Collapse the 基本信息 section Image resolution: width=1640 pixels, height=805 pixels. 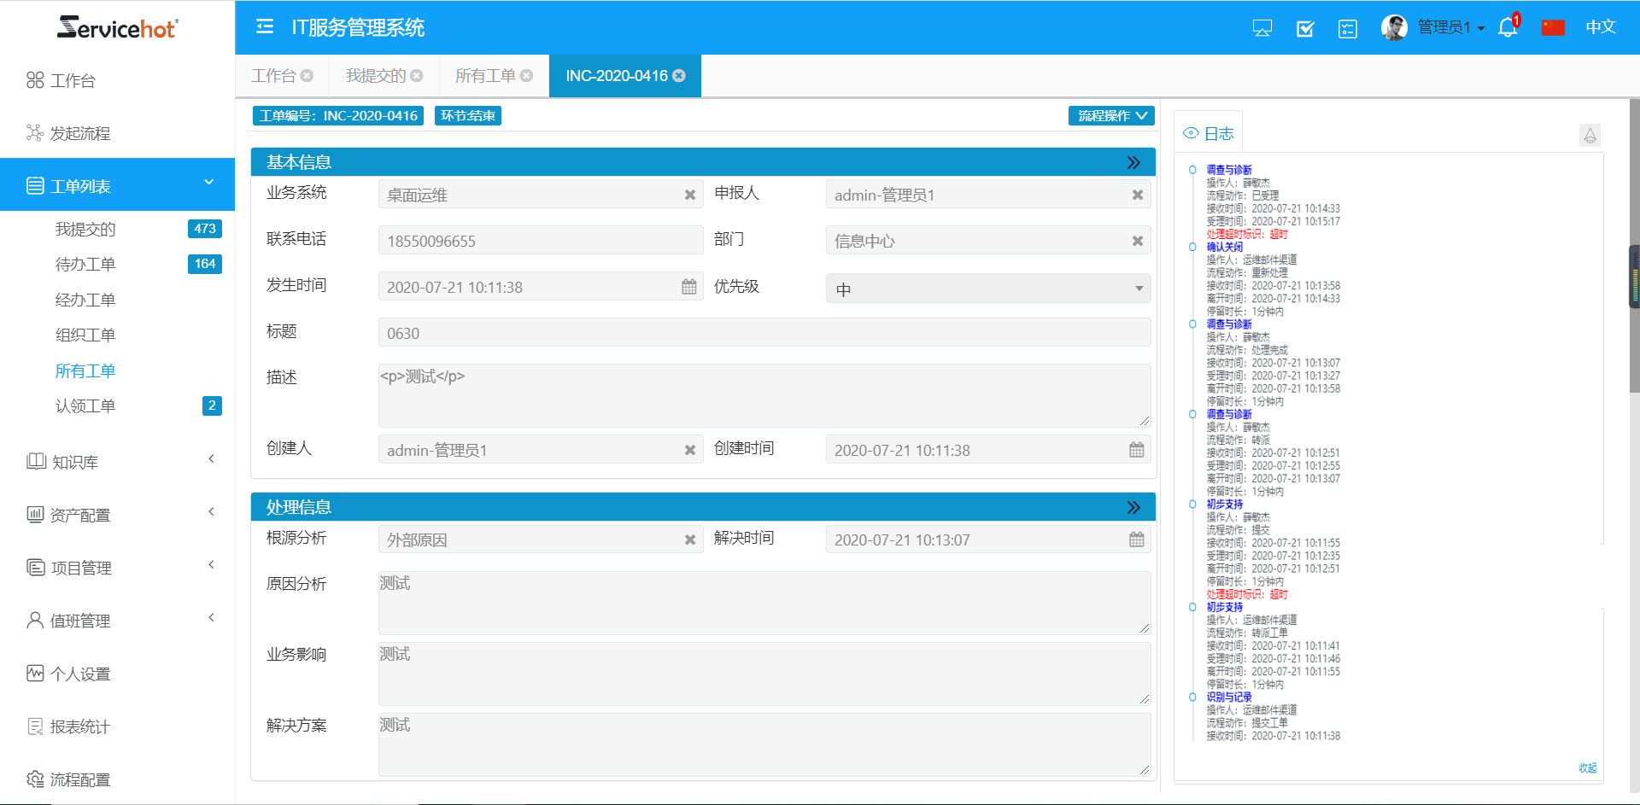1133,162
